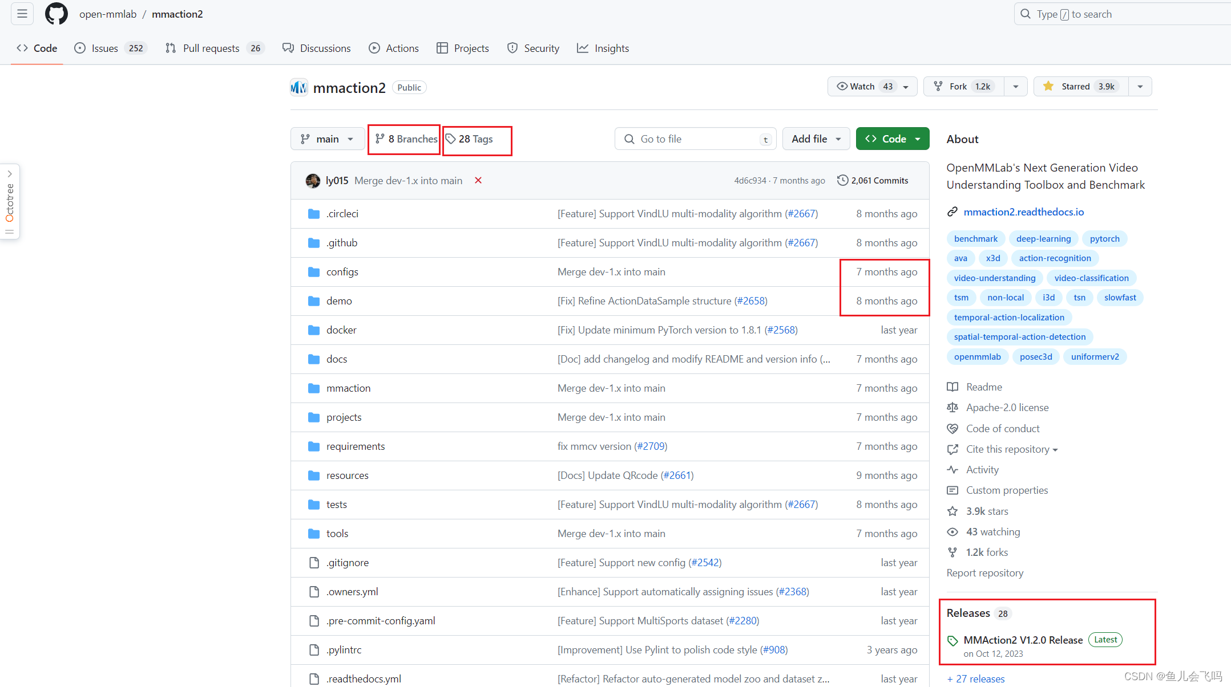The image size is (1231, 687).
Task: Click the ly015 user avatar
Action: tap(313, 181)
